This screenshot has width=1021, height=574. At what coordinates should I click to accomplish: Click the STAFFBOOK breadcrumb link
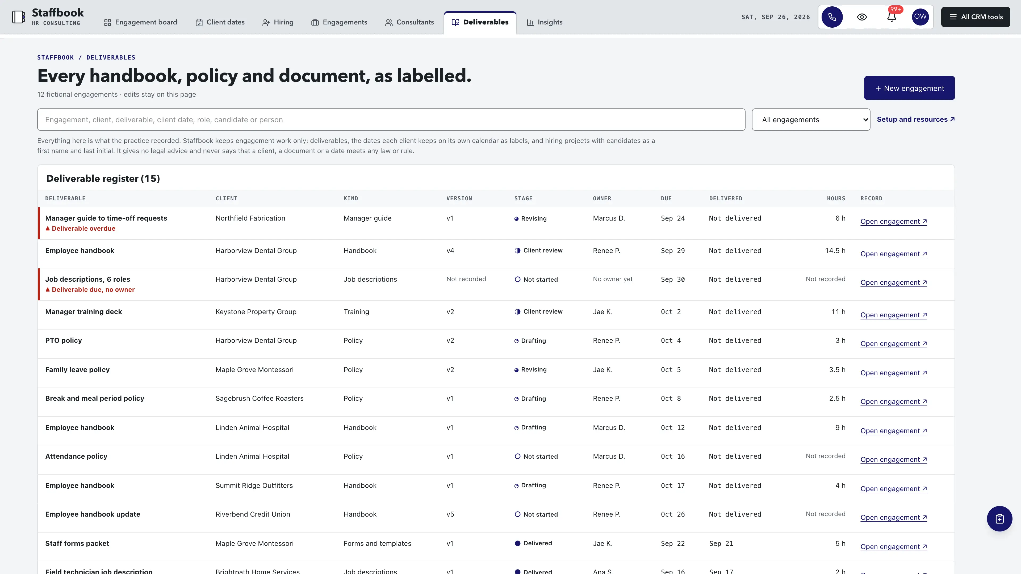(56, 57)
